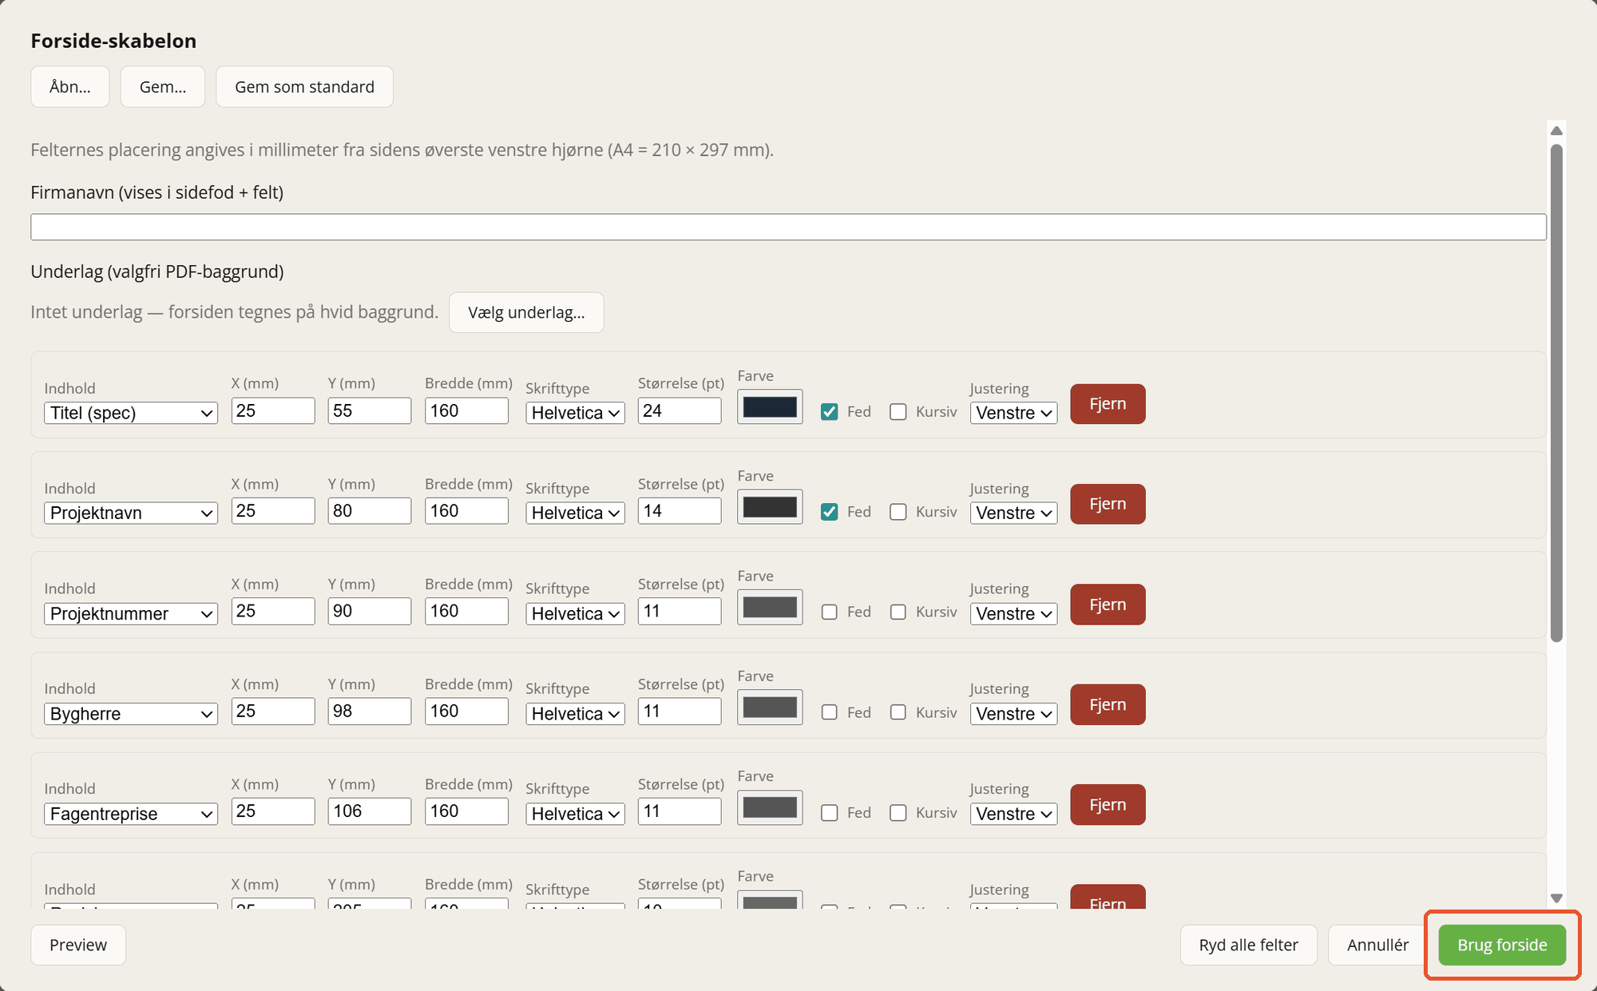Open Justering dropdown in Fagentreprise row
The height and width of the screenshot is (991, 1597).
click(1014, 814)
